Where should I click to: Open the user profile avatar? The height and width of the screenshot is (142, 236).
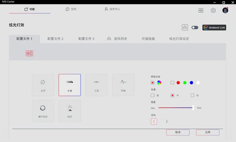pyautogui.click(x=225, y=10)
